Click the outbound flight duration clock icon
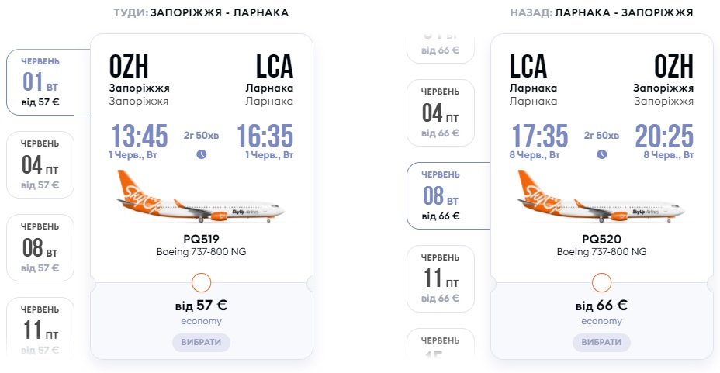The image size is (720, 373). pyautogui.click(x=202, y=154)
